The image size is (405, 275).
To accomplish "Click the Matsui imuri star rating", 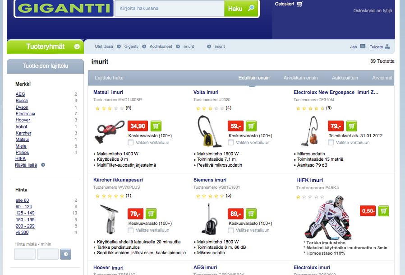I will coord(110,108).
